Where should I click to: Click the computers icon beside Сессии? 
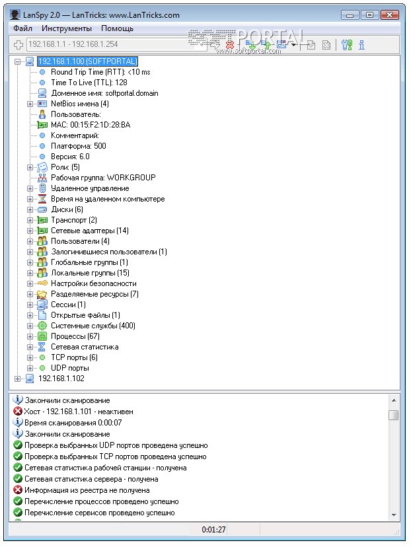pos(42,305)
